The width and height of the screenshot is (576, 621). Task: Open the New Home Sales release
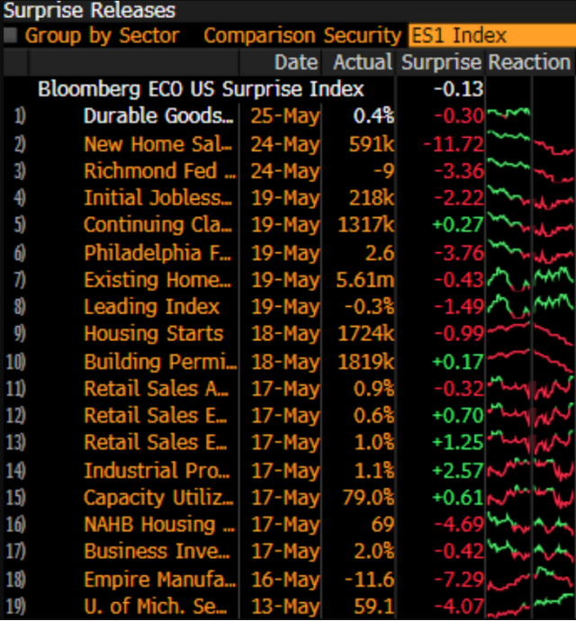[x=157, y=144]
